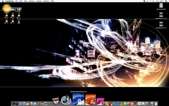The width and height of the screenshot is (169, 106).
Task: Launch Adobe Photoshop CS3 from the dock
Action: 78,99
